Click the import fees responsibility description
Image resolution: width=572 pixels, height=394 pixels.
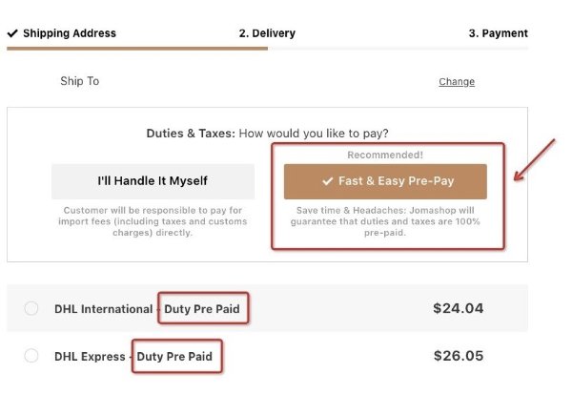153,221
